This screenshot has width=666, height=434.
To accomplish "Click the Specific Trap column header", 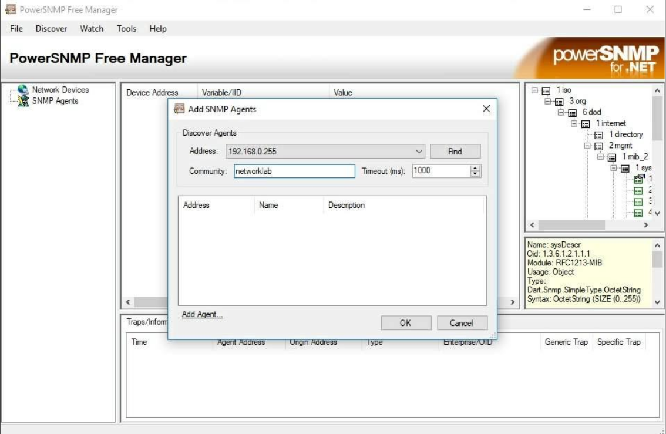I will (x=619, y=342).
